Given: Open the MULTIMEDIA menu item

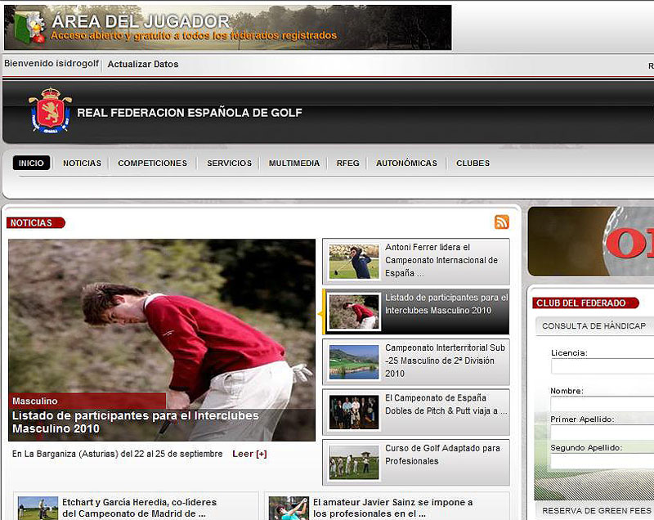Looking at the screenshot, I should [294, 163].
